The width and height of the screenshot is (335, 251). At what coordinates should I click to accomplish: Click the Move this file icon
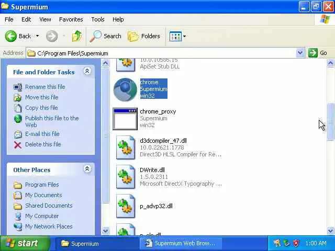coord(18,98)
